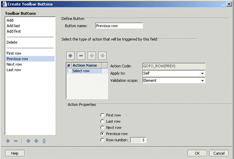Click the Help button
This screenshot has height=159, width=234.
pyautogui.click(x=15, y=153)
